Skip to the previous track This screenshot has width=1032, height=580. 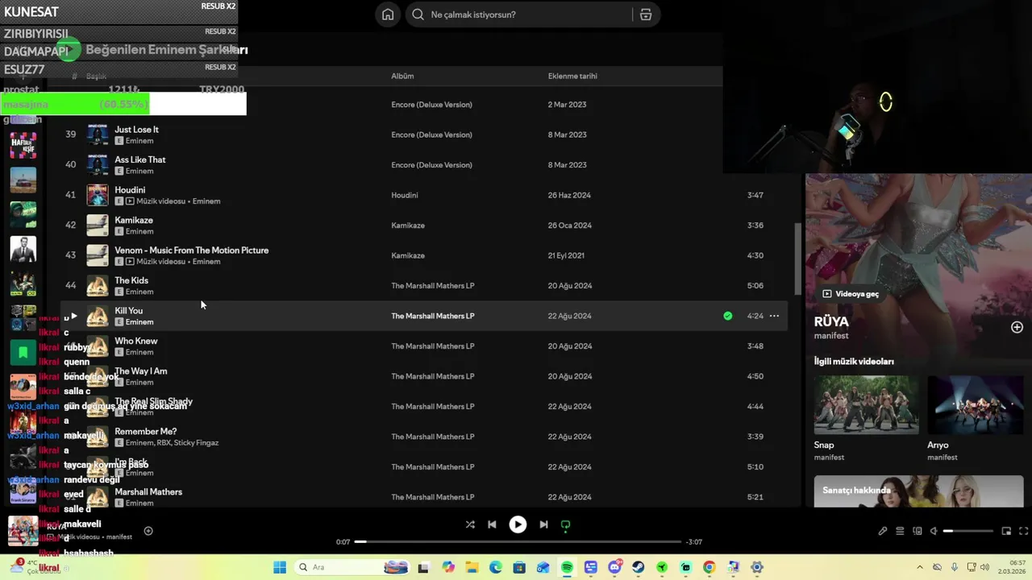[x=492, y=524]
